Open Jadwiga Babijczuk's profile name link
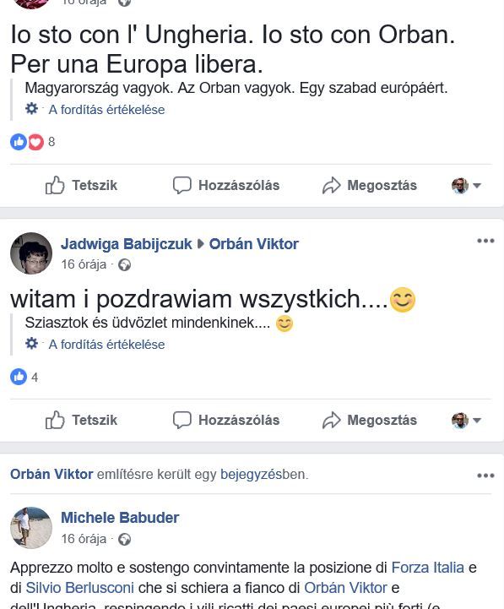Image resolution: width=504 pixels, height=609 pixels. [x=126, y=244]
